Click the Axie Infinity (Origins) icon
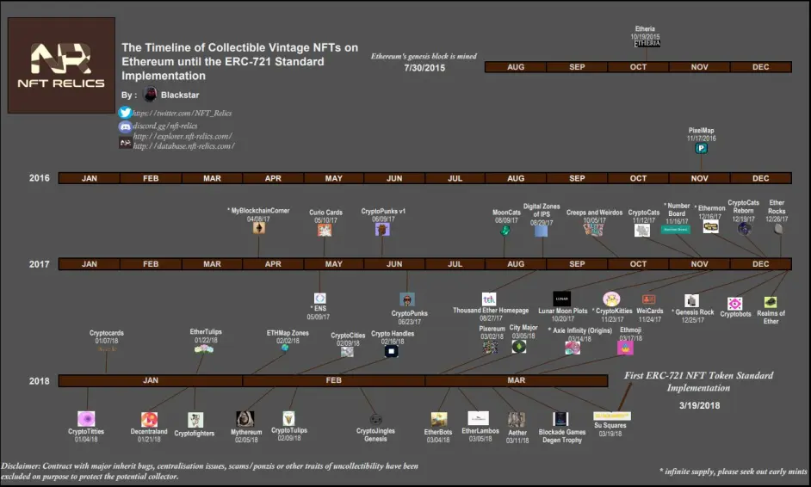The width and height of the screenshot is (811, 487). click(x=573, y=348)
